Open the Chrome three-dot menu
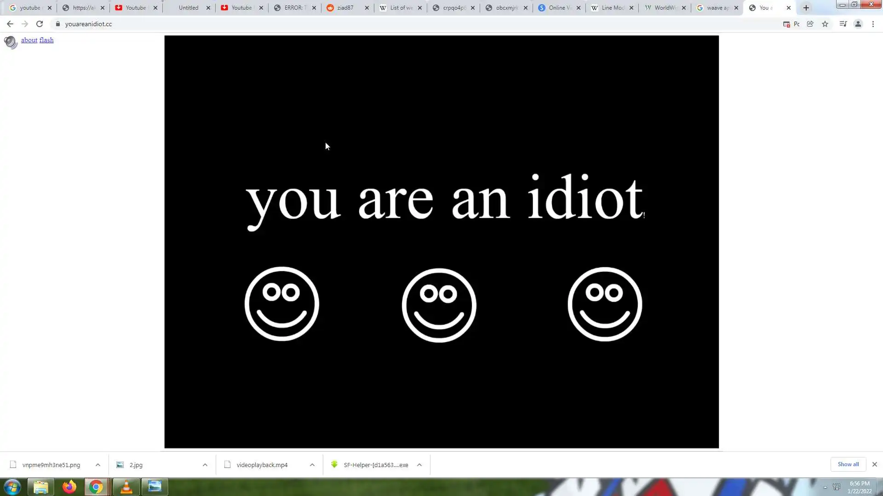 (873, 24)
